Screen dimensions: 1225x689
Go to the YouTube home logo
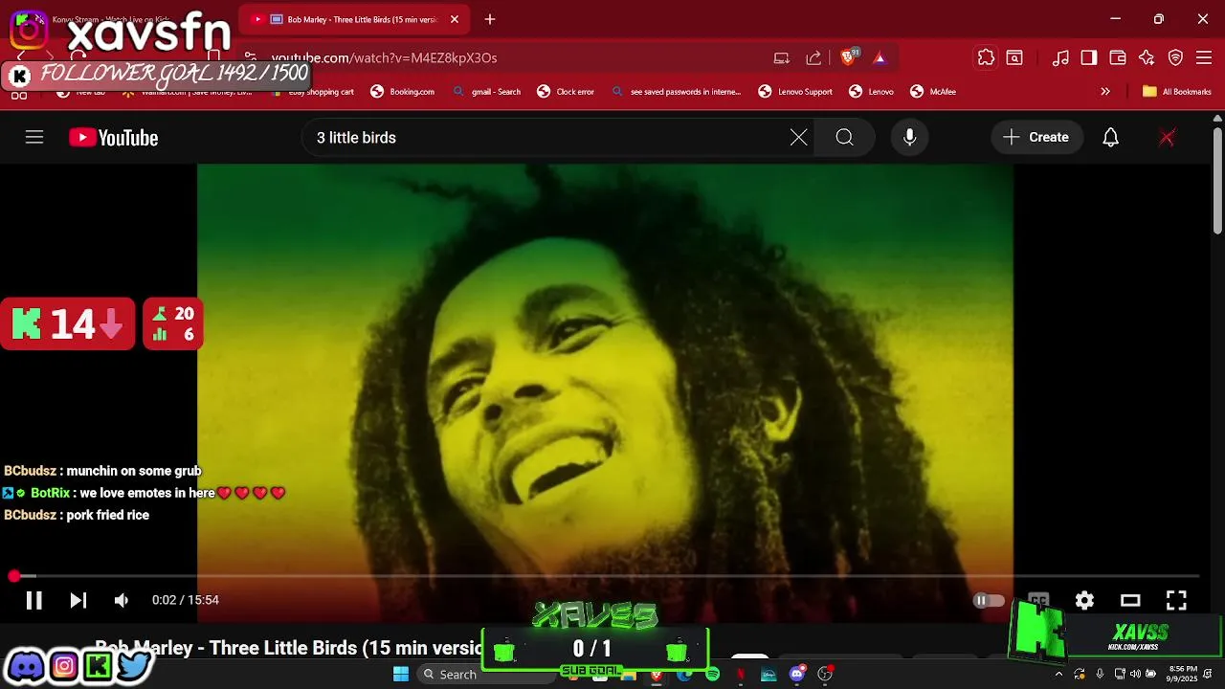113,138
